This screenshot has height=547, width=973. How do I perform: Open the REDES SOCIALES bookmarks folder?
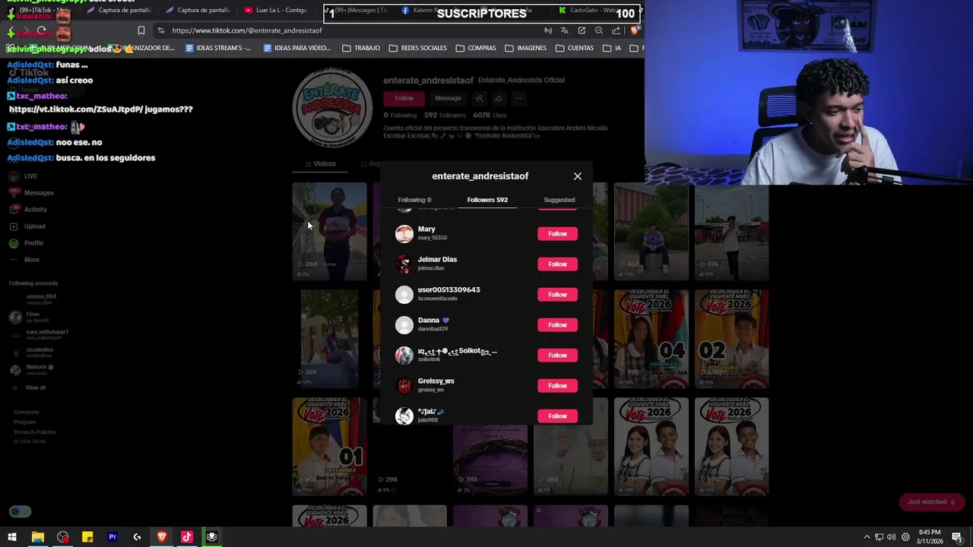pyautogui.click(x=417, y=48)
